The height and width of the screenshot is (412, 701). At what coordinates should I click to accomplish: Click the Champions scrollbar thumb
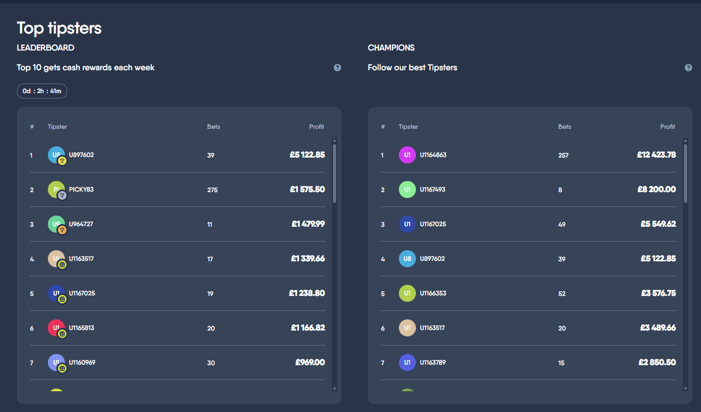click(686, 173)
